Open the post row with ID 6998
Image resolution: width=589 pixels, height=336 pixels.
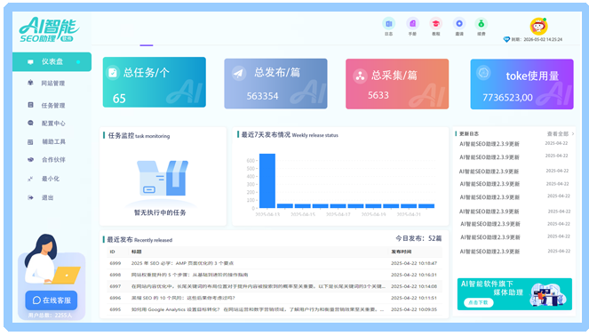(x=274, y=275)
